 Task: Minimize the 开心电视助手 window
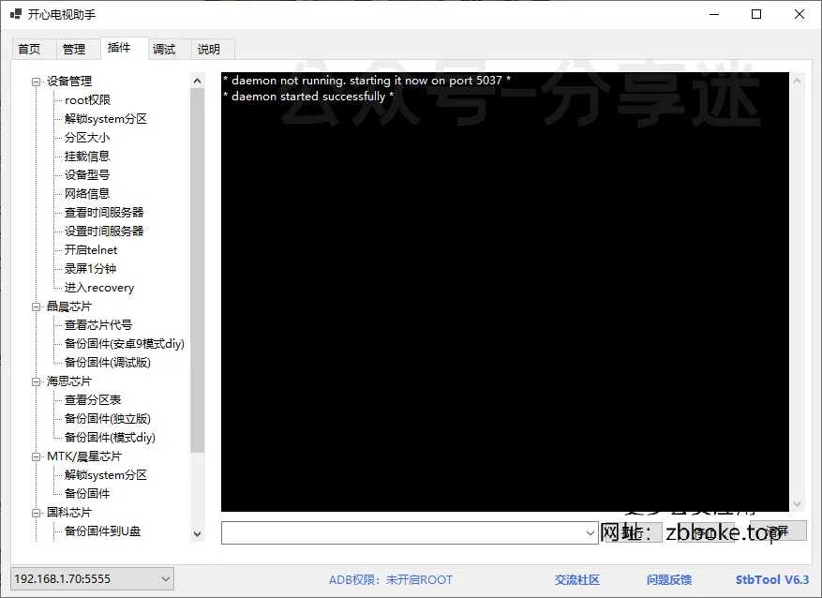[x=714, y=14]
